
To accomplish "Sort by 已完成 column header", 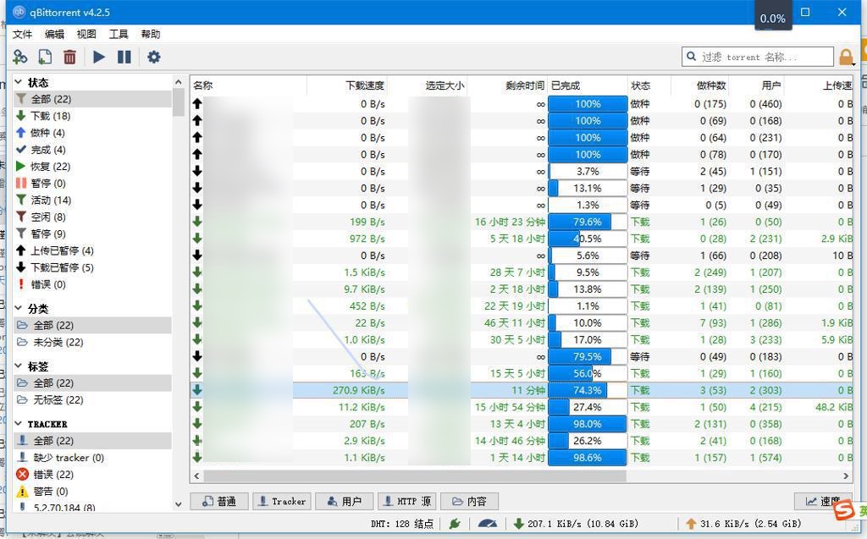I will (588, 85).
